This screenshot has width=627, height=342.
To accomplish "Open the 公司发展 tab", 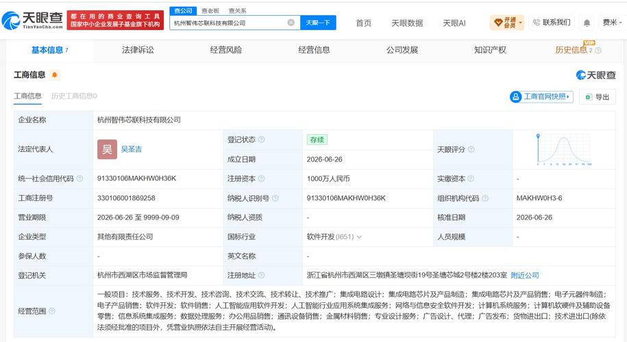I will coord(402,51).
